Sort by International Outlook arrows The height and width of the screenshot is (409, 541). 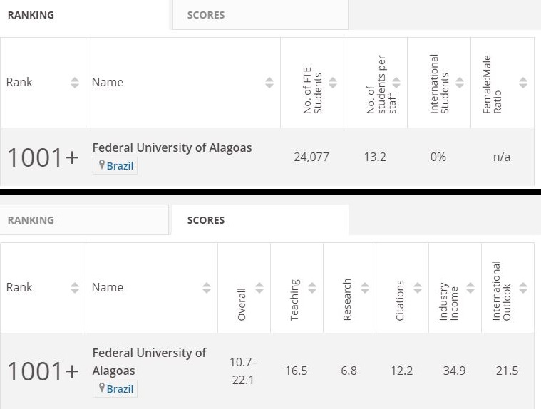click(523, 288)
